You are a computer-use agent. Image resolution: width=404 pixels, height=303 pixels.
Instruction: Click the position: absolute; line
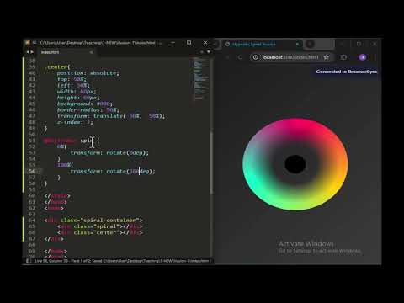88,73
